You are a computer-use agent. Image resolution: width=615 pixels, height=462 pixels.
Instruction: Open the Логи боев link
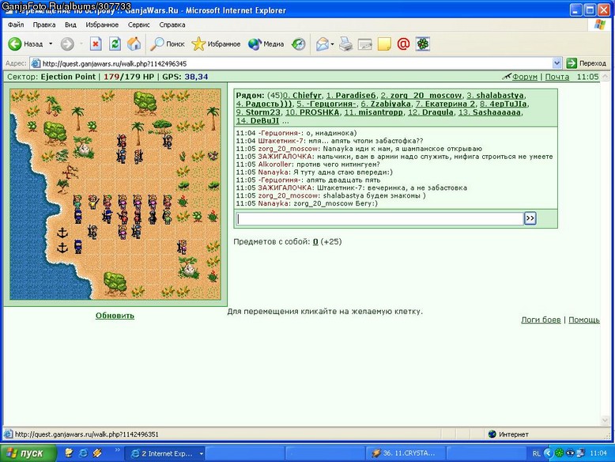(541, 320)
